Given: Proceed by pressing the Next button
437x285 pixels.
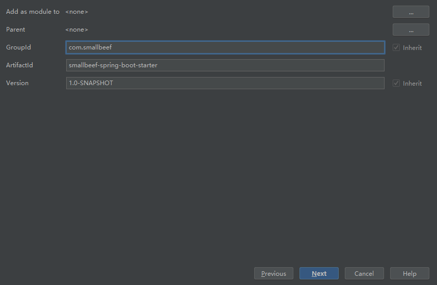Looking at the screenshot, I should [x=319, y=273].
